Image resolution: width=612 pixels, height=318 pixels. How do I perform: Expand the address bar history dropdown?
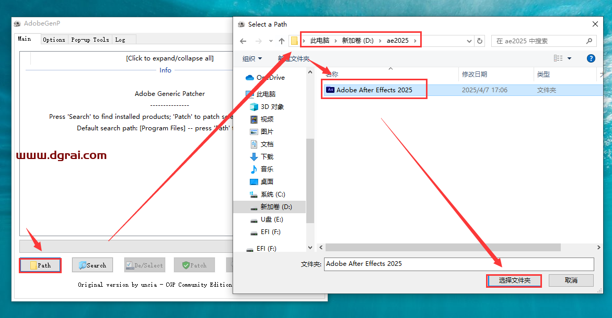(469, 41)
